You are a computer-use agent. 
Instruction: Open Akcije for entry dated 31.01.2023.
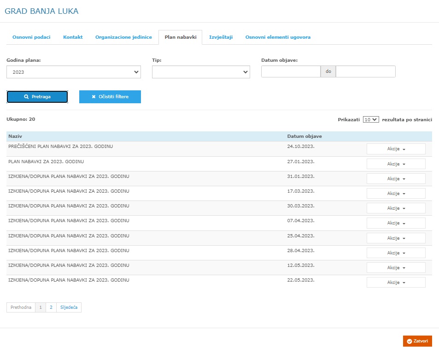tap(396, 179)
